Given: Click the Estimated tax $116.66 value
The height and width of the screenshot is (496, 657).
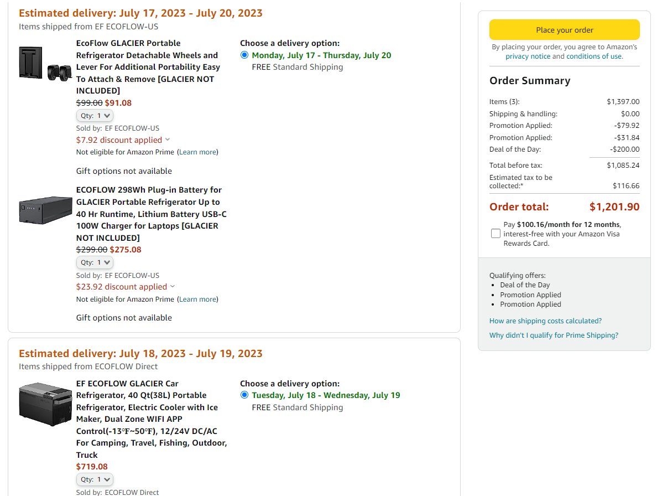Looking at the screenshot, I should 626,186.
